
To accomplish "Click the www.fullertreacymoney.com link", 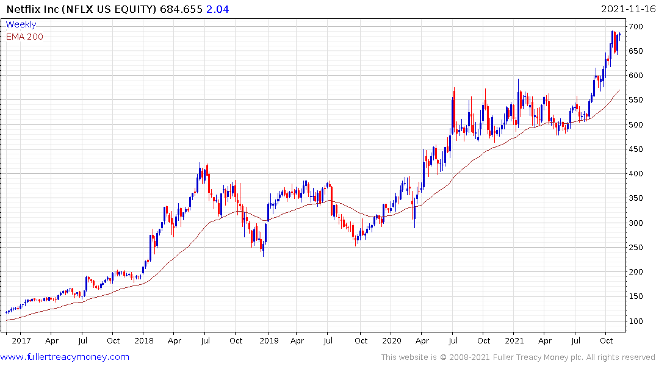I will pos(65,357).
